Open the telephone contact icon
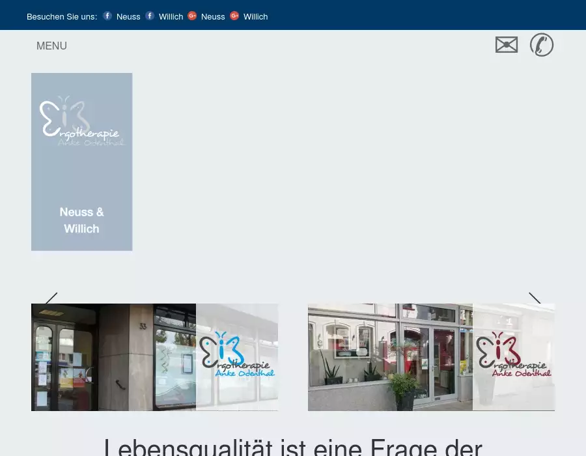Image resolution: width=586 pixels, height=456 pixels. pyautogui.click(x=541, y=45)
